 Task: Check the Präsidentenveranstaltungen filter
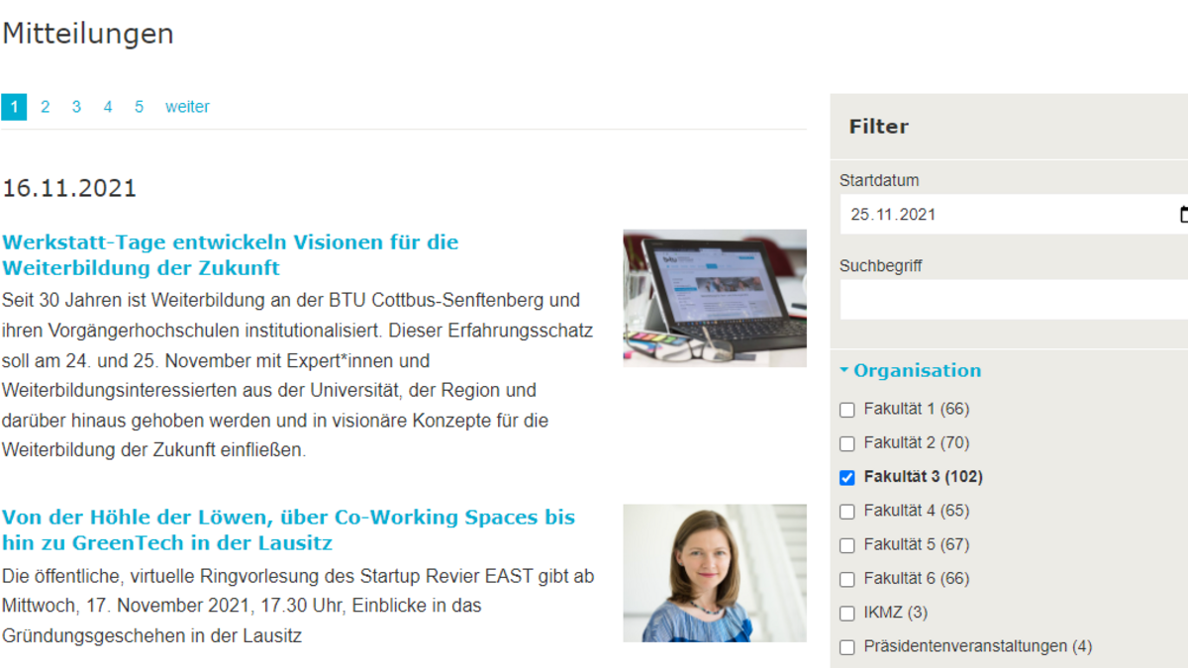(846, 647)
